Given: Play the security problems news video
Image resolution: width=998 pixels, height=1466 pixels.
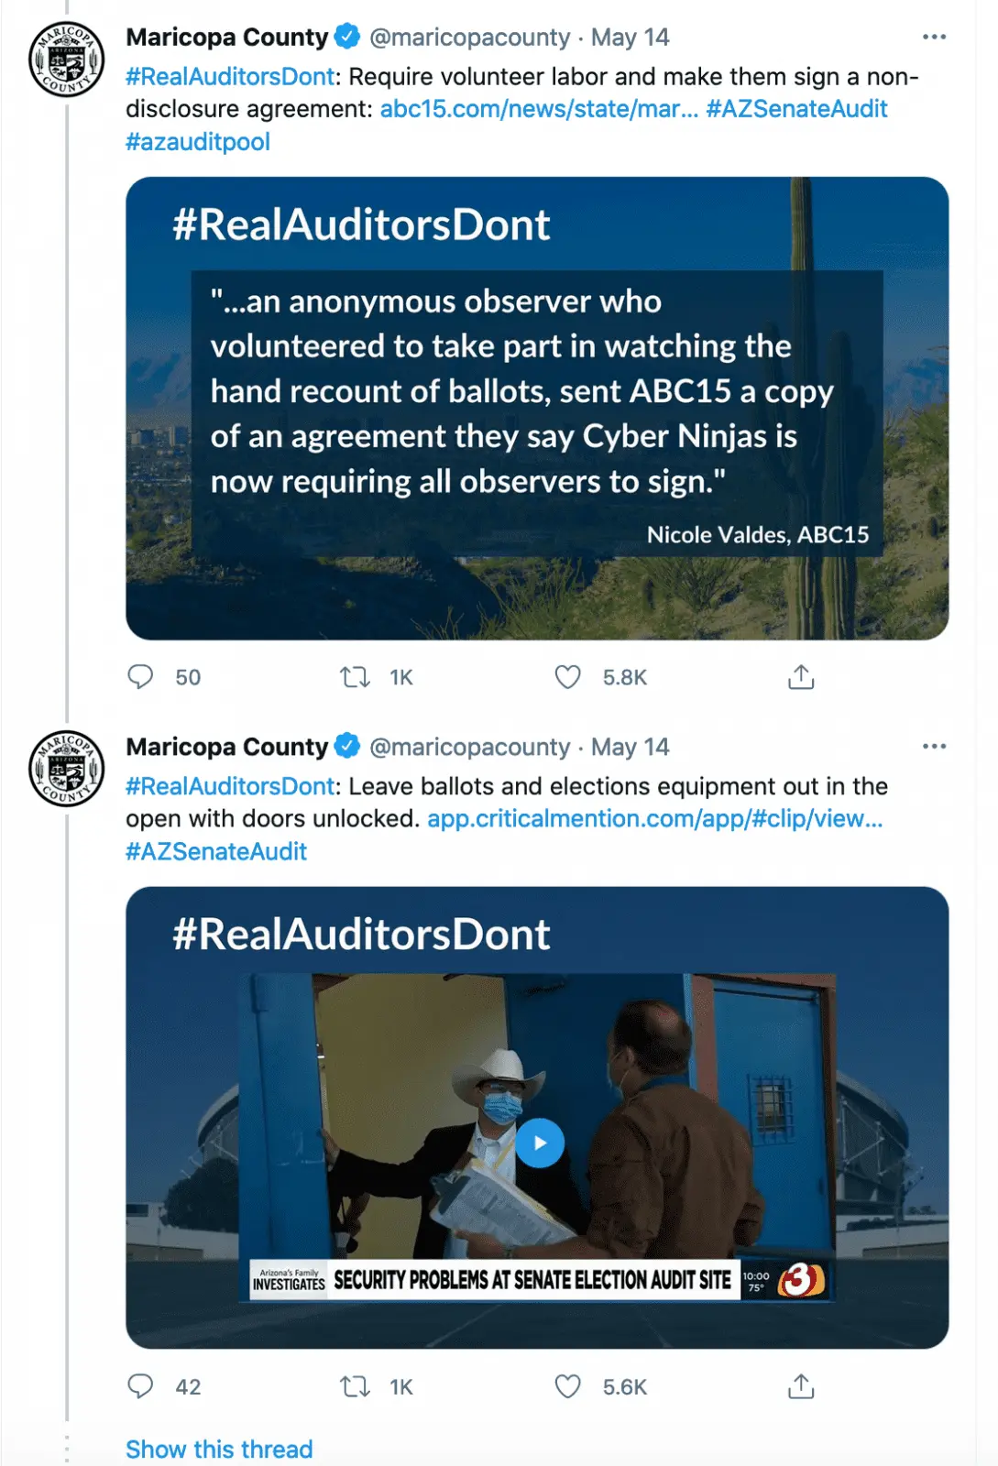Looking at the screenshot, I should coord(540,1143).
